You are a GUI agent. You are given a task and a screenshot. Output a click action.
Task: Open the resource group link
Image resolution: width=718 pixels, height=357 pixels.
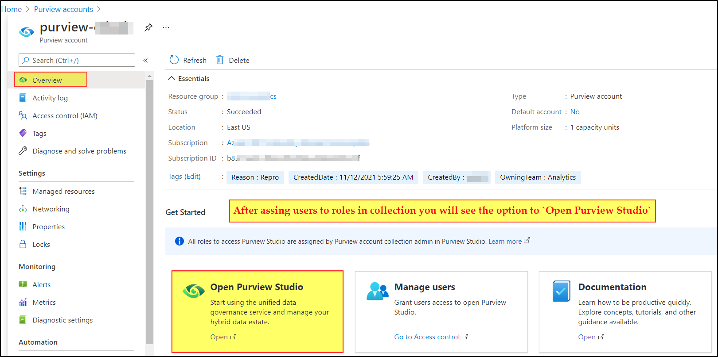click(x=252, y=96)
